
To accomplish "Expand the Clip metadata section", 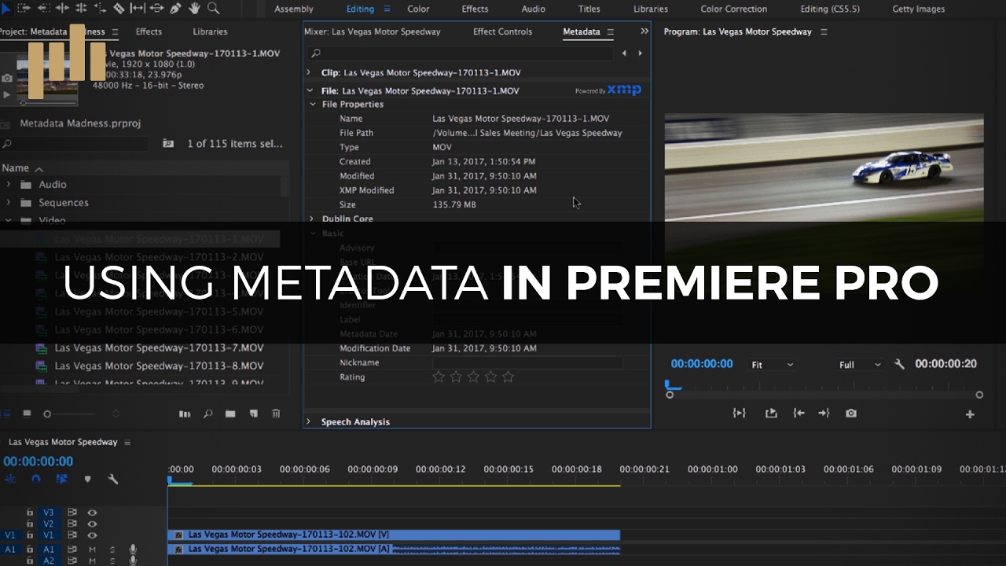I will [x=309, y=72].
